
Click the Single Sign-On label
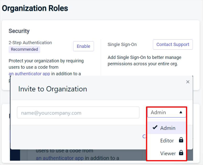[122, 44]
